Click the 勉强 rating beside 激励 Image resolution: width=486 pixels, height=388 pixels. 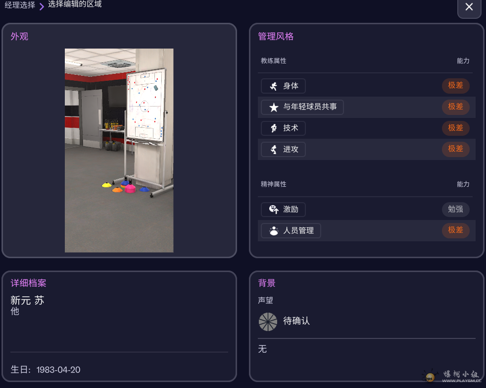455,209
